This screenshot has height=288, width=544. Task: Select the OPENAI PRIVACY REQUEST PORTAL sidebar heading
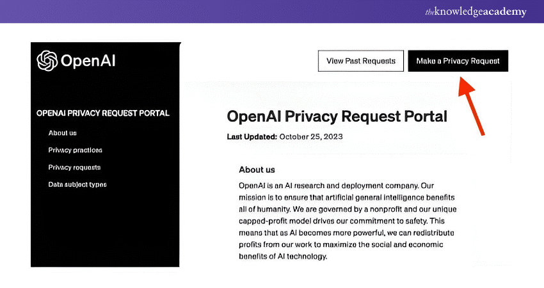point(103,113)
